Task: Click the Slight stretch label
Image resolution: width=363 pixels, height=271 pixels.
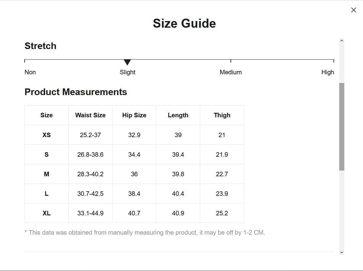Action: [128, 72]
